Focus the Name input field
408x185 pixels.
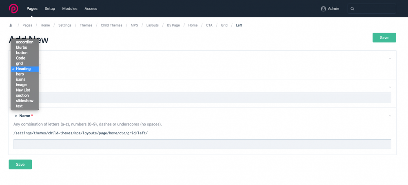[202, 144]
